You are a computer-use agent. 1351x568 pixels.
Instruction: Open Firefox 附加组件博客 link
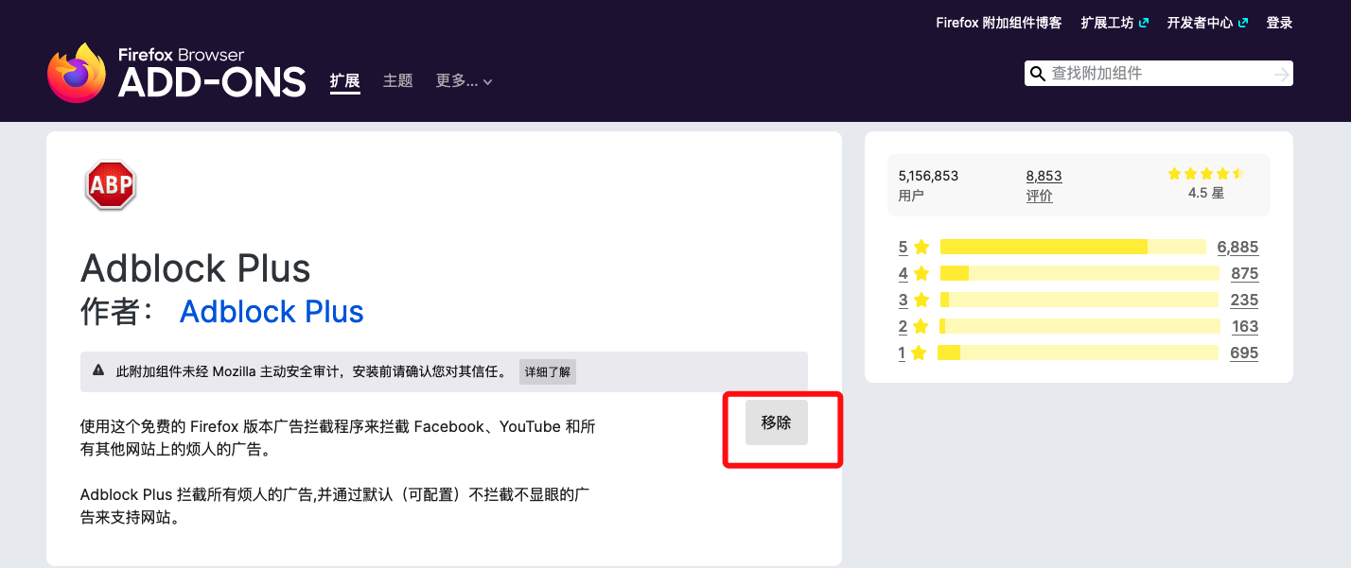click(x=998, y=23)
